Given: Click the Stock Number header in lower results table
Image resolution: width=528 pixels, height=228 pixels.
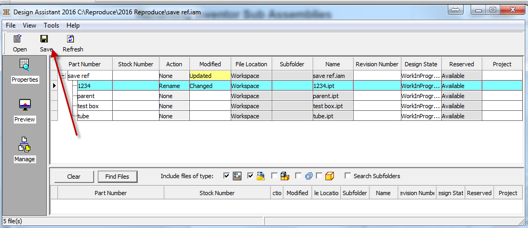Looking at the screenshot, I should [217, 193].
